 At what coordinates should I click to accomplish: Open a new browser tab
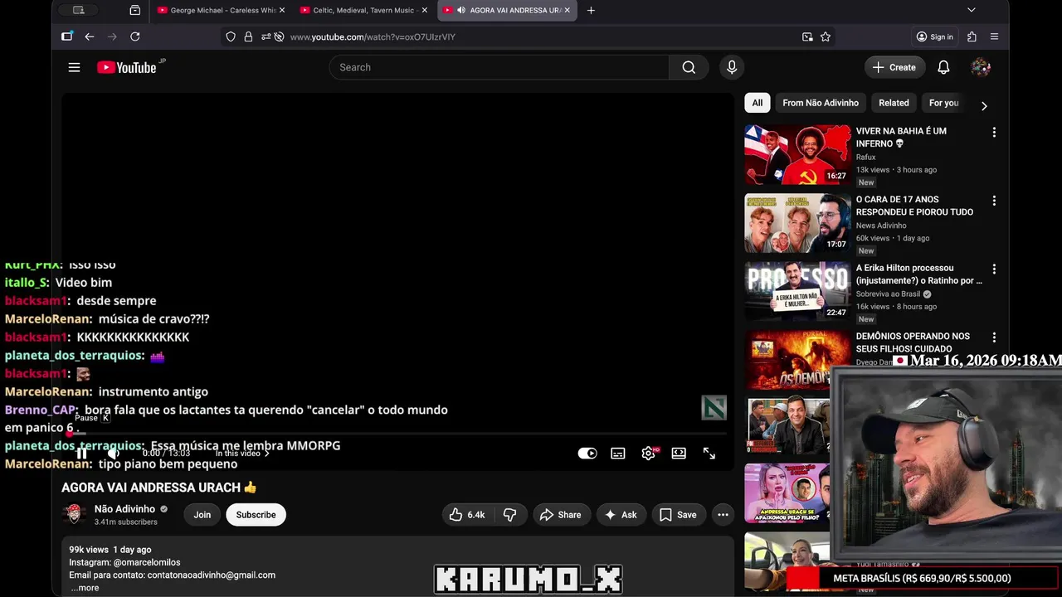pyautogui.click(x=591, y=10)
